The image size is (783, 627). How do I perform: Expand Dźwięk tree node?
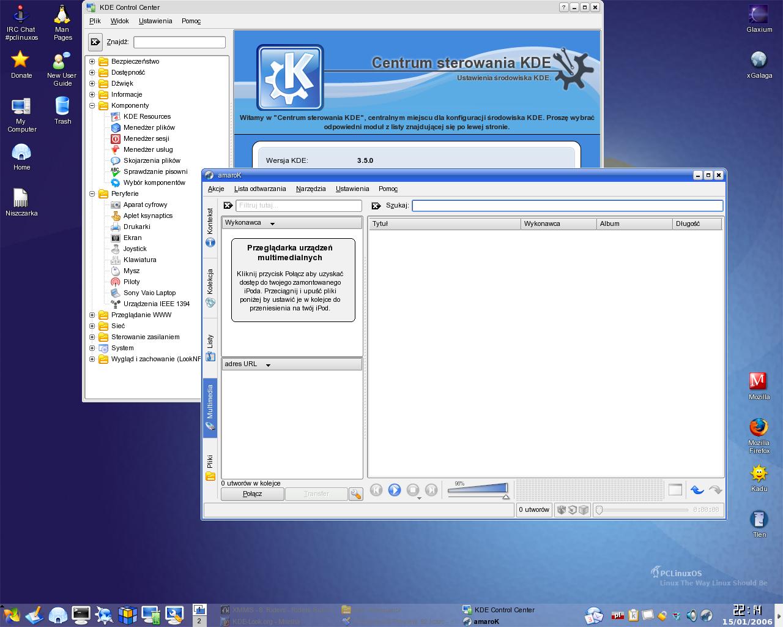click(92, 83)
